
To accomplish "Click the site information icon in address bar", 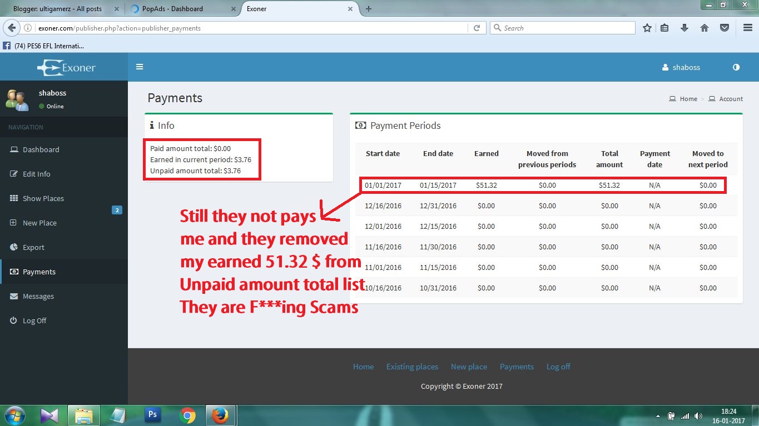I will 28,28.
